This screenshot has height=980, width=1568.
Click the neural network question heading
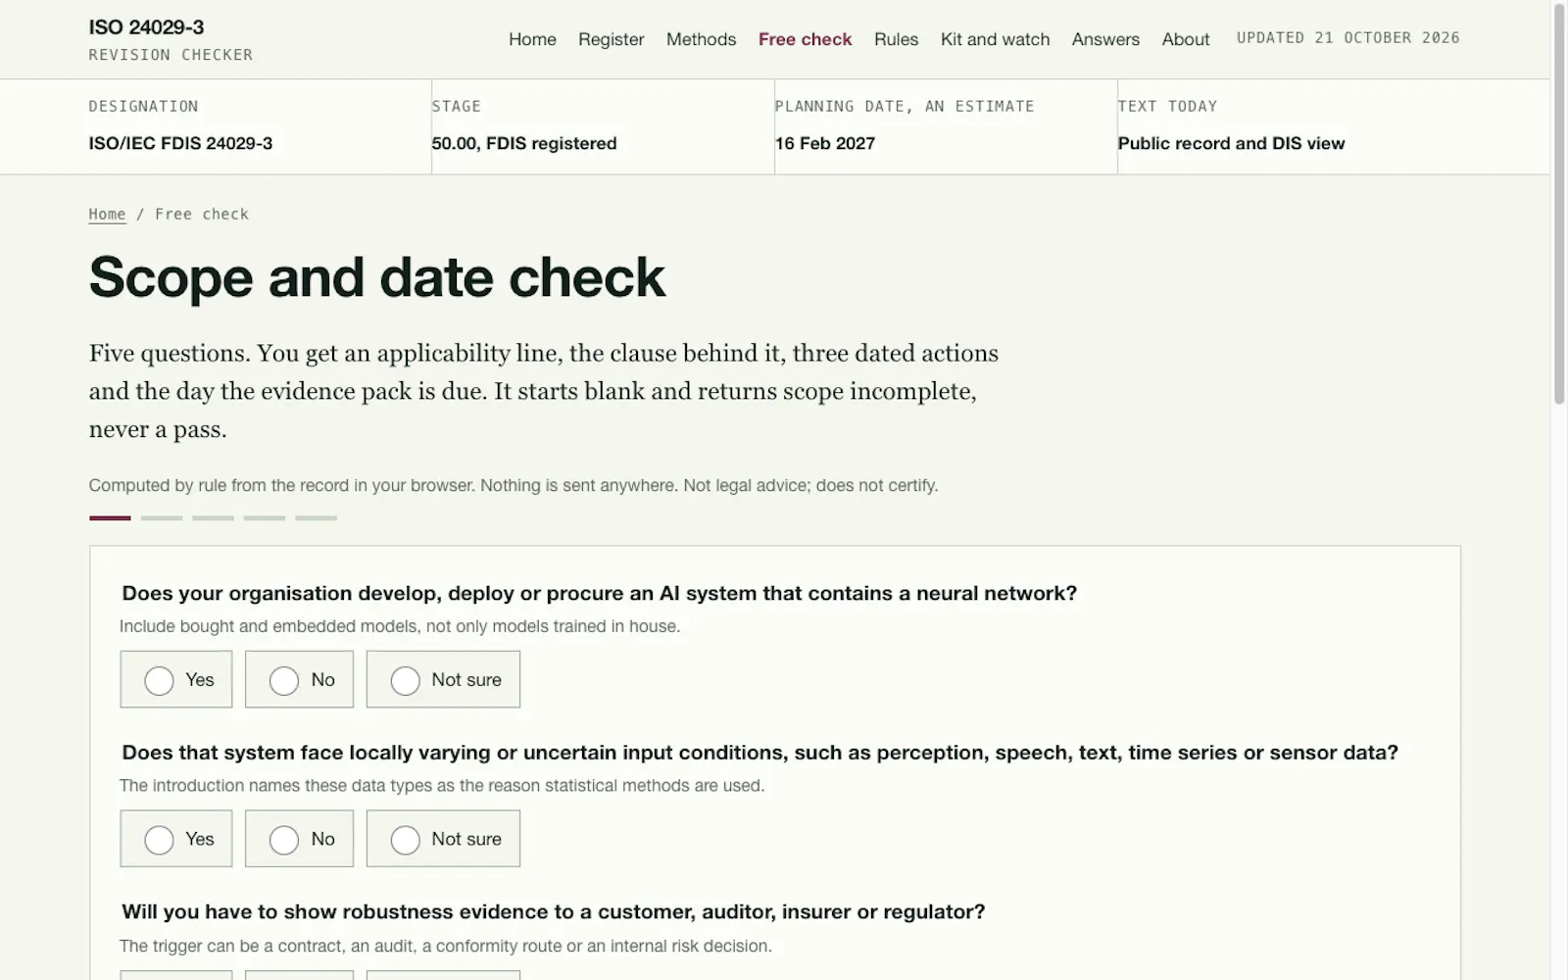[600, 593]
